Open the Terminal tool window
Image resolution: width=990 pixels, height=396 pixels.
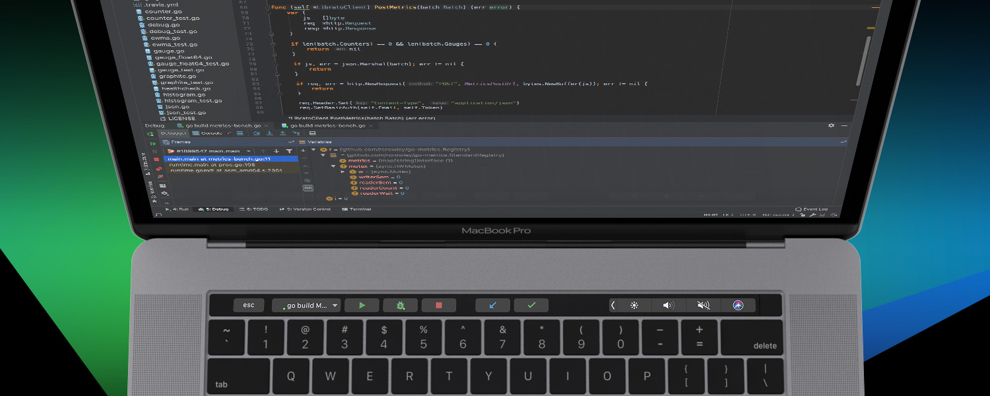(x=356, y=209)
